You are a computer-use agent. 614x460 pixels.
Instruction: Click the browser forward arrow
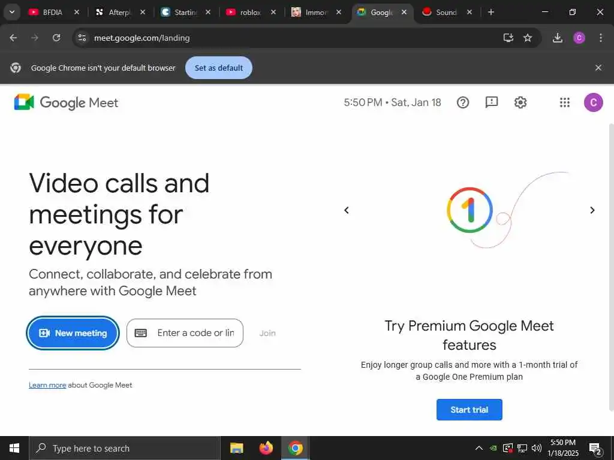[x=35, y=38]
